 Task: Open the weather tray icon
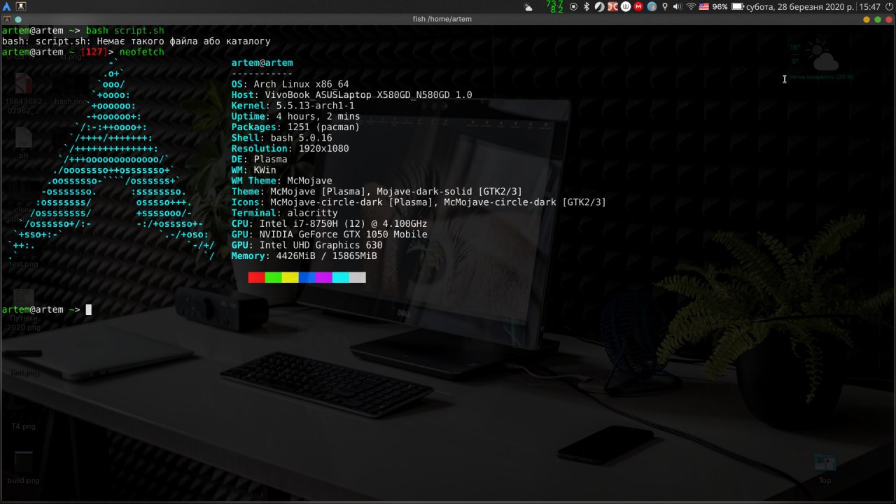coord(528,7)
